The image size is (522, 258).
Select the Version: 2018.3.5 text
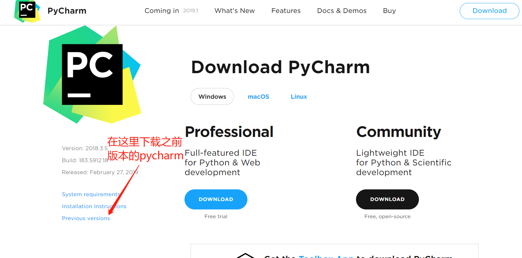coord(85,148)
